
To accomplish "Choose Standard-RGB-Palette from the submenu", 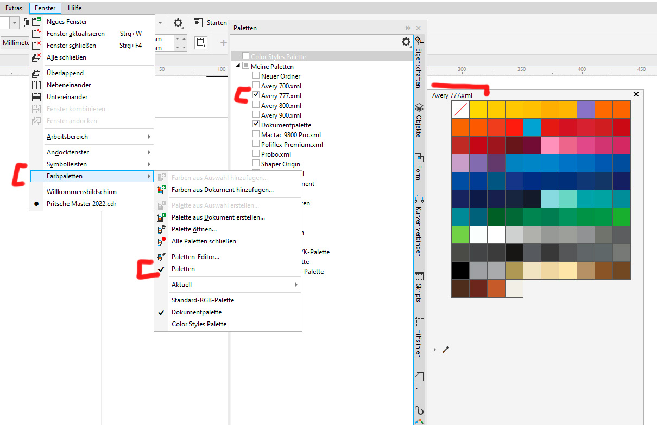I will (203, 300).
